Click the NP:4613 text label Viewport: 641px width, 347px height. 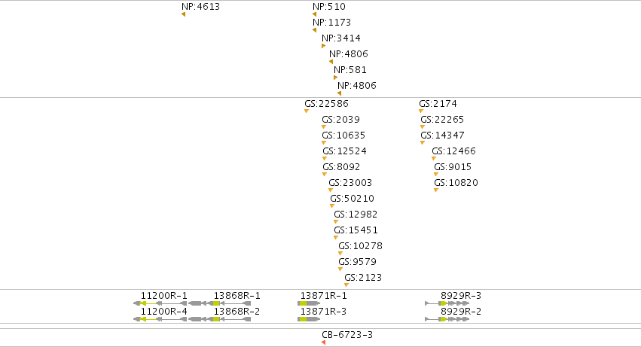coord(200,7)
